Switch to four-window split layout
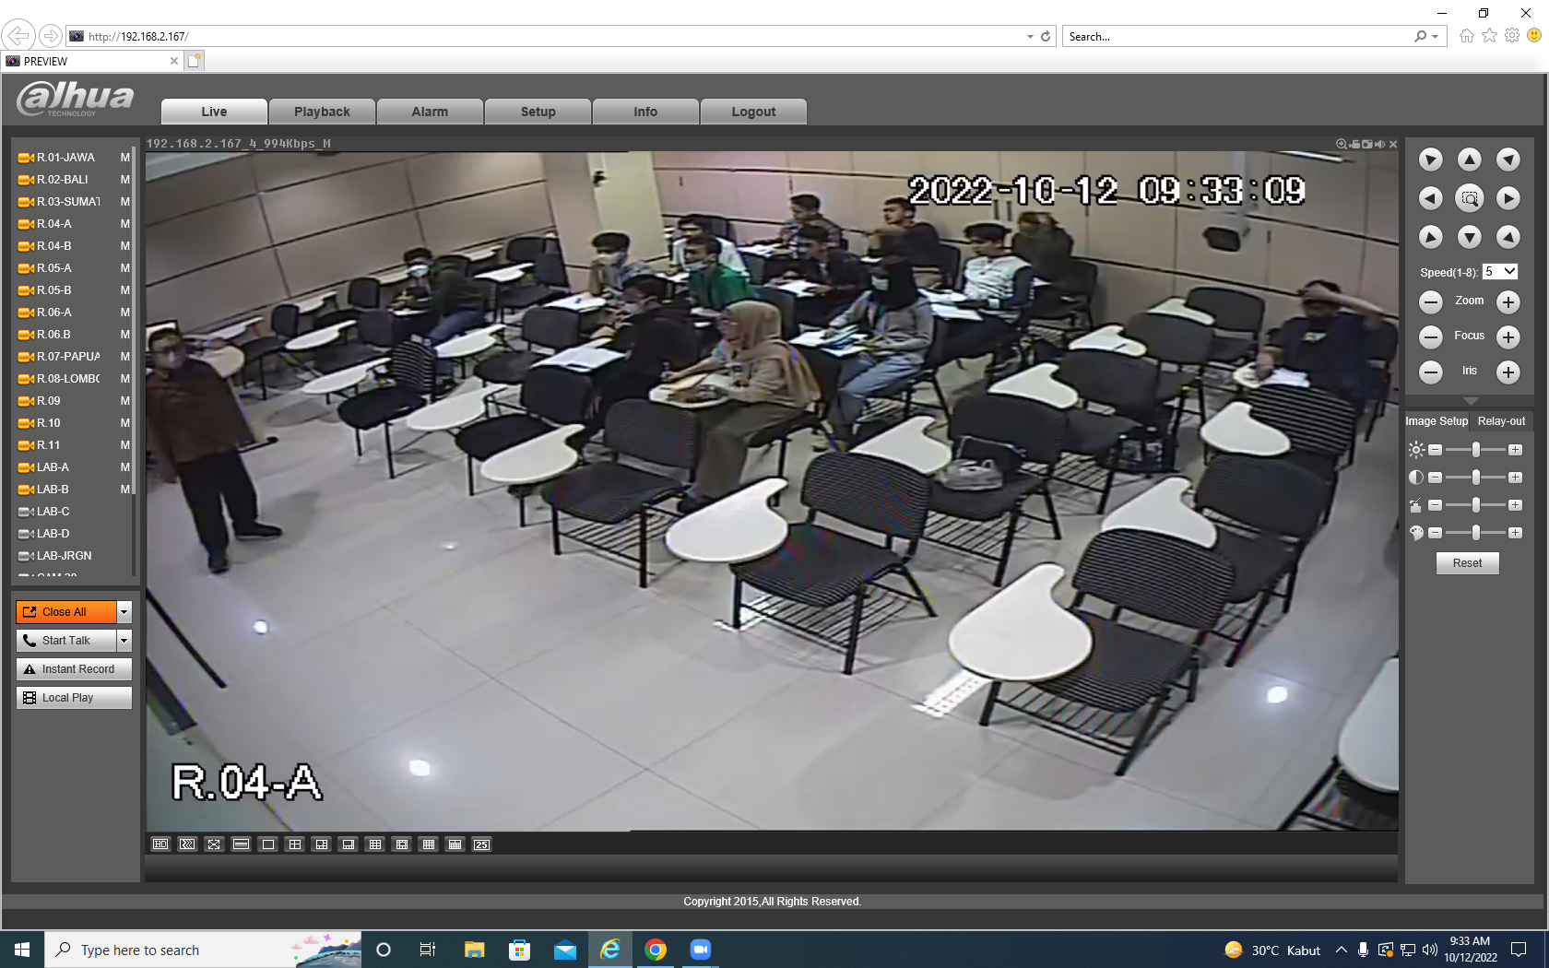Screen dimensions: 1549x968 (294, 844)
